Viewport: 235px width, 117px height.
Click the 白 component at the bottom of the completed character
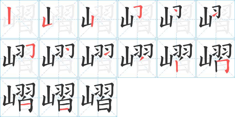point(104,105)
